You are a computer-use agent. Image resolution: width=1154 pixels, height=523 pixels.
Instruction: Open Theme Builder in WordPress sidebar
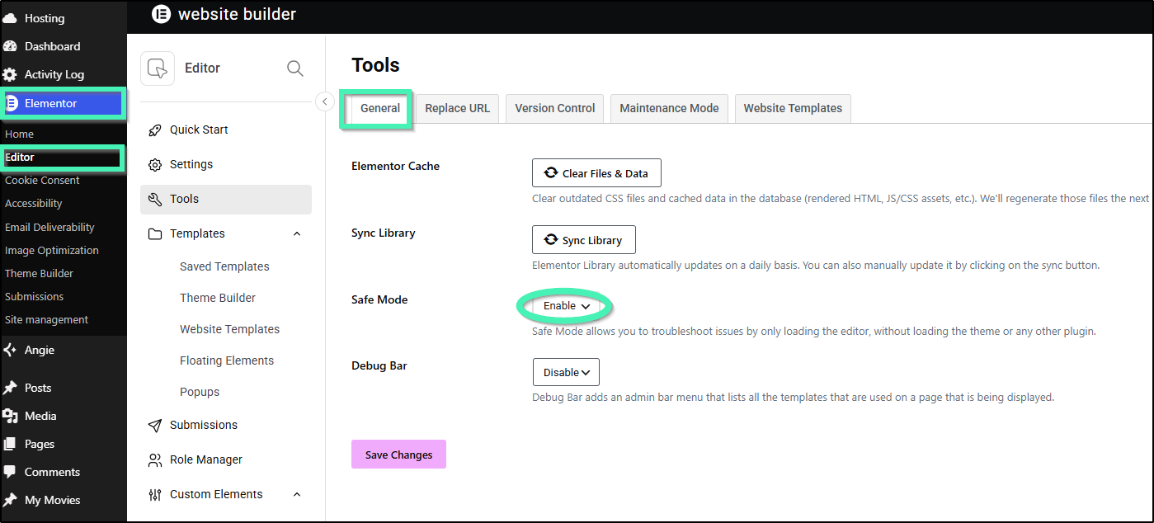tap(39, 273)
